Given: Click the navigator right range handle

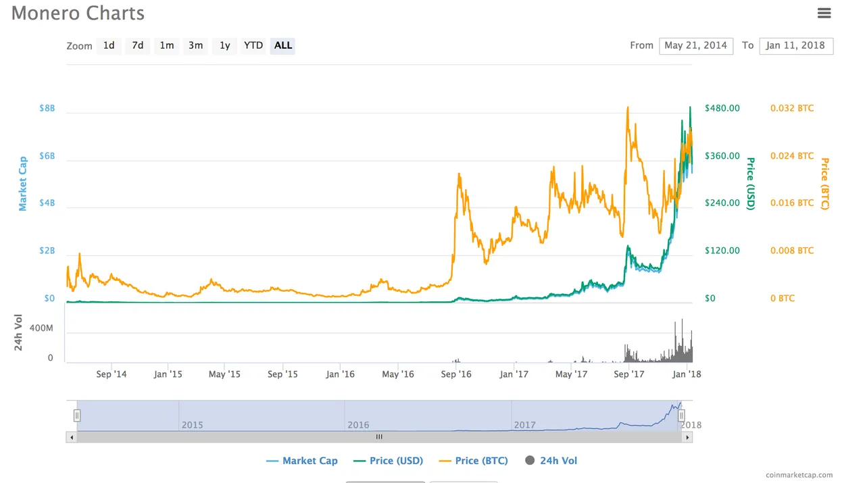Looking at the screenshot, I should pyautogui.click(x=682, y=415).
